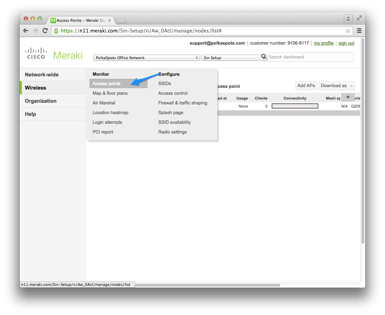The width and height of the screenshot is (385, 315).
Task: Select Wireless in the sidebar
Action: pyautogui.click(x=53, y=88)
